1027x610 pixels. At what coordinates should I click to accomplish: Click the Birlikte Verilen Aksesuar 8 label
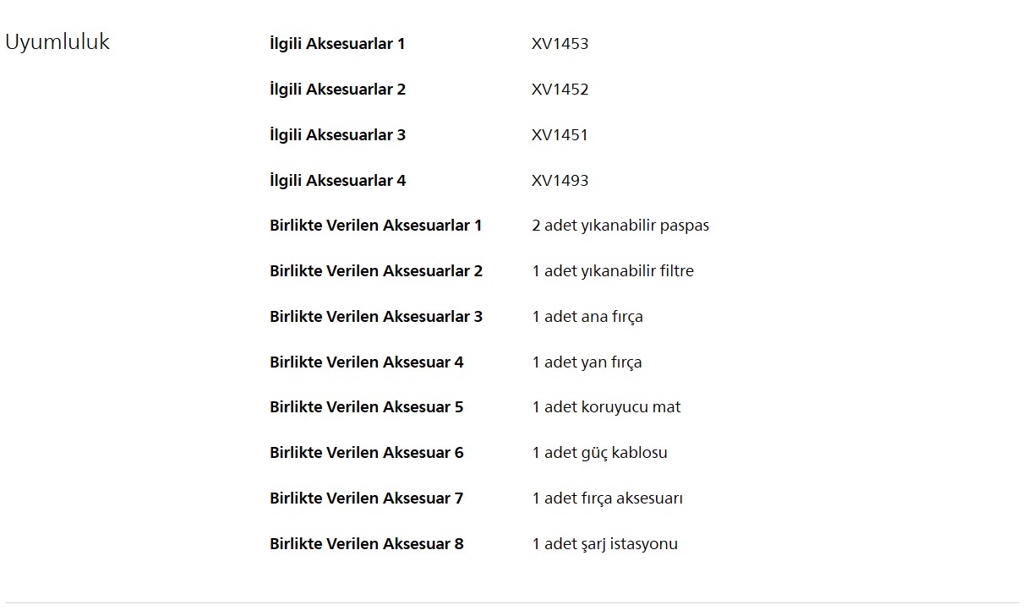(x=366, y=544)
